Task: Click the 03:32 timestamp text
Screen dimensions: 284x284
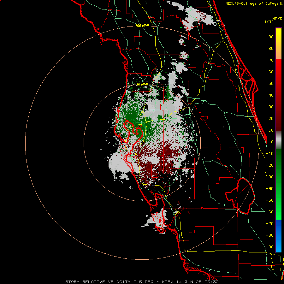Action: [212, 282]
